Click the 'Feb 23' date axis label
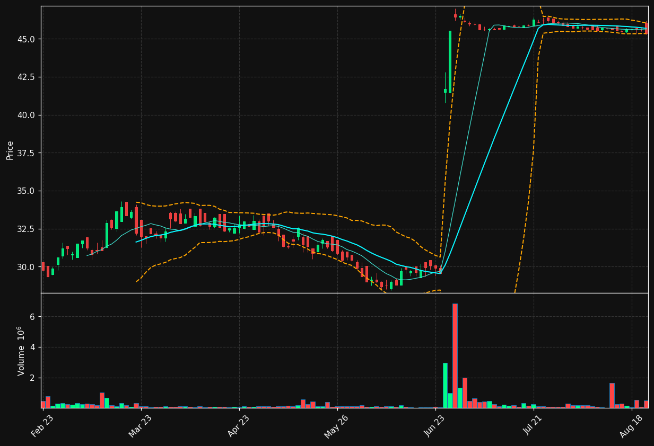 pyautogui.click(x=42, y=425)
